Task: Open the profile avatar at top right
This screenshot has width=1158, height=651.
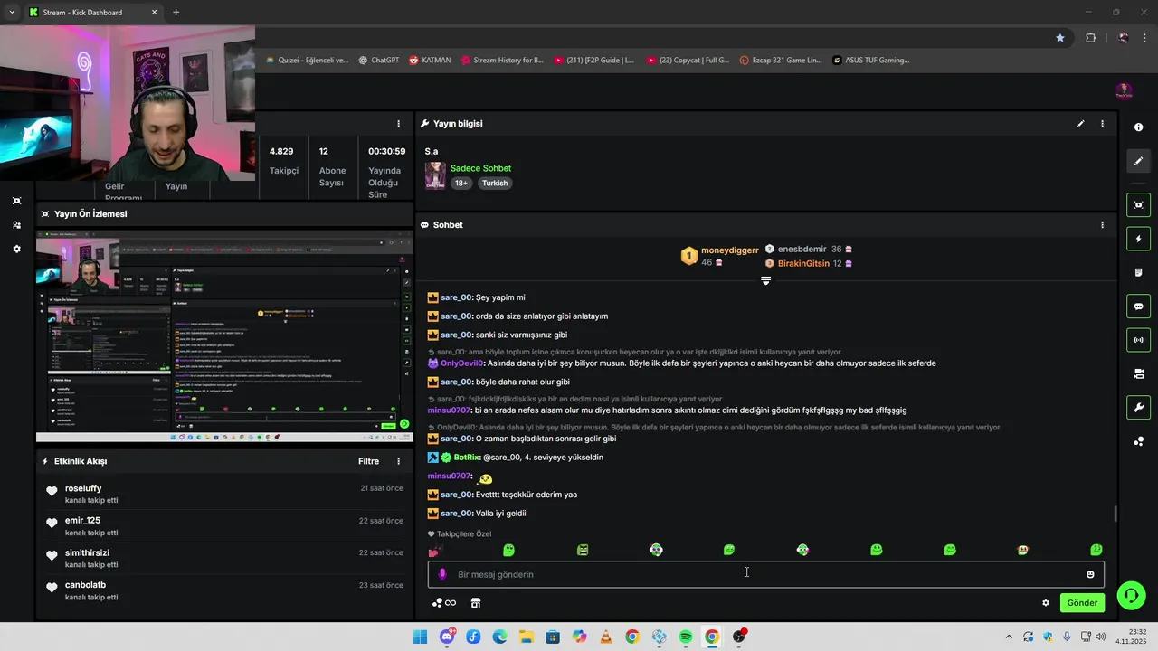Action: click(x=1124, y=91)
